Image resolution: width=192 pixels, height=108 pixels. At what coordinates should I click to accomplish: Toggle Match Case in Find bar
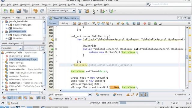click(x=128, y=95)
